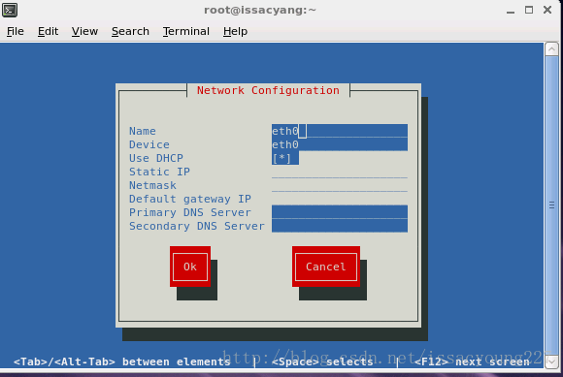Click the Tab/Alt-Tab between elements hint

coord(121,361)
